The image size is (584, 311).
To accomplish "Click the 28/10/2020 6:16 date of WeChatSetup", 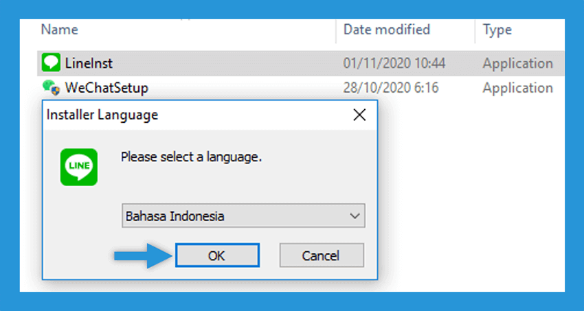I will pyautogui.click(x=391, y=88).
